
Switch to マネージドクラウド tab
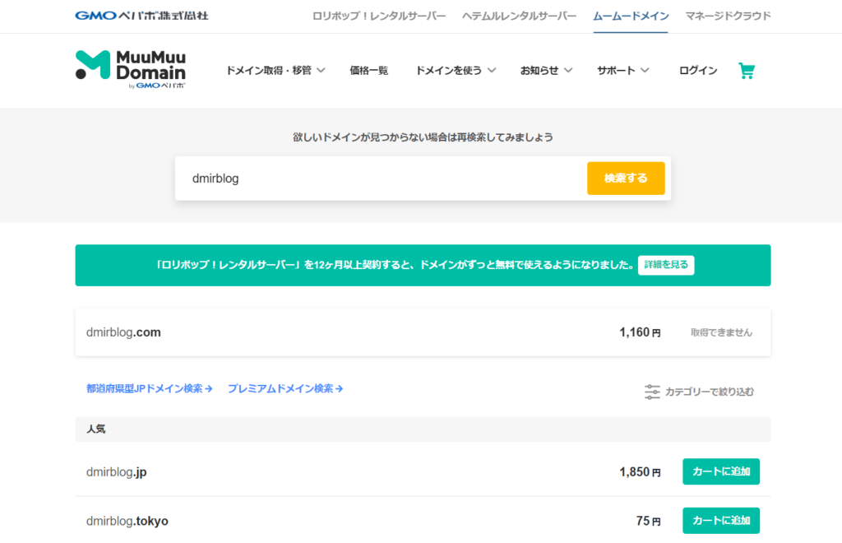(x=728, y=16)
